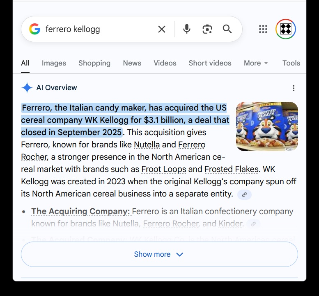Switch to the News tab
The image size is (319, 296).
click(x=132, y=63)
